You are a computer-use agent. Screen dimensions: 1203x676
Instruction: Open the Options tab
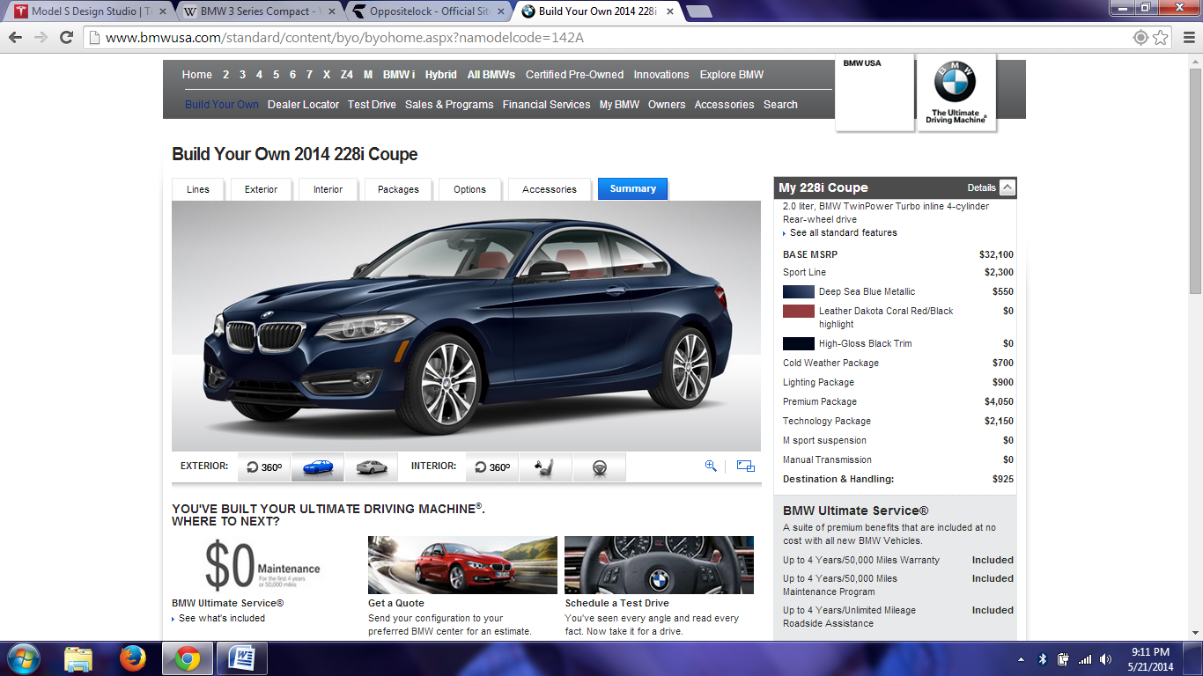pyautogui.click(x=469, y=189)
